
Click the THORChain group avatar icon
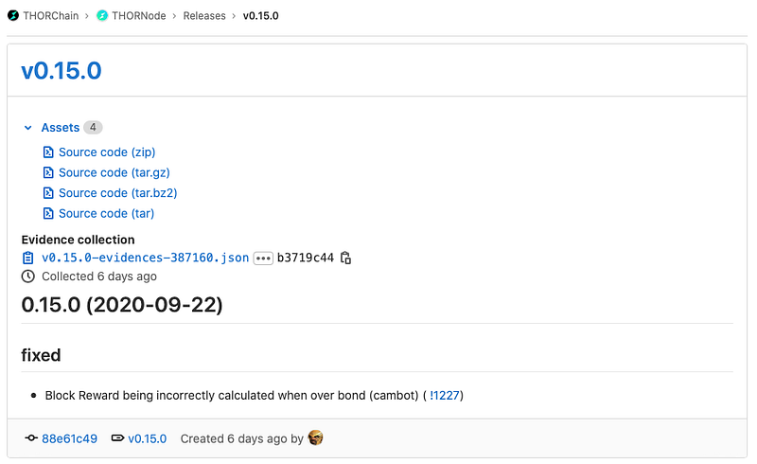[x=13, y=15]
